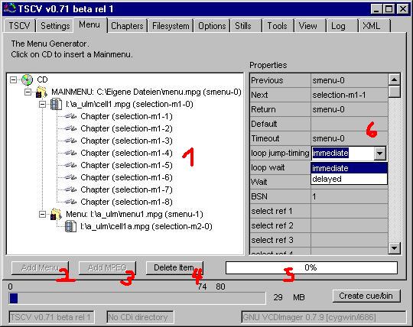Select the MAINMENU folder icon

click(x=41, y=92)
